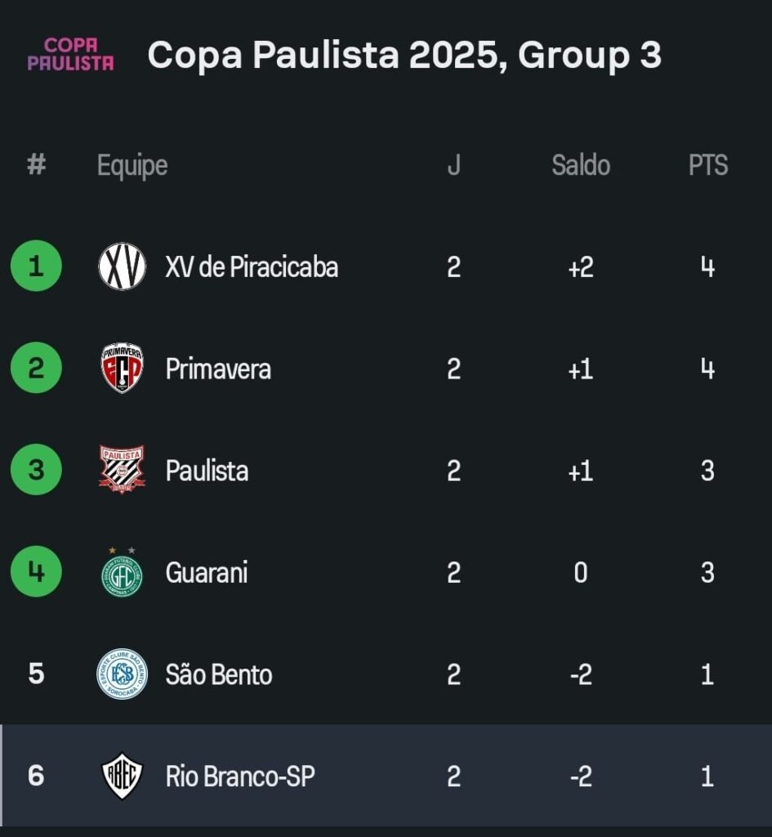Click the green position 4 badge
This screenshot has height=837, width=772.
click(36, 571)
